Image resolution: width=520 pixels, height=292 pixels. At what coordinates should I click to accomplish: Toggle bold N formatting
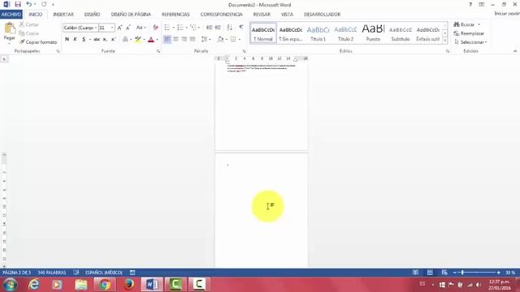pos(67,40)
